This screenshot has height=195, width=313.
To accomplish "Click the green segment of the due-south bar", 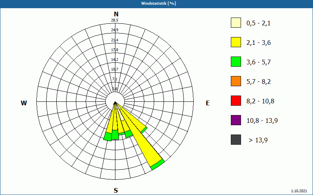I will tap(115, 135).
